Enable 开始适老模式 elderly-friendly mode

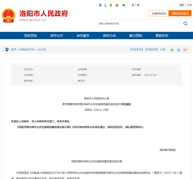click(x=180, y=14)
